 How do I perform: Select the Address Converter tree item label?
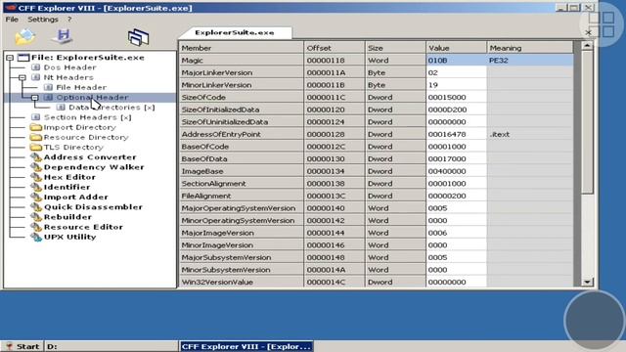coord(90,156)
